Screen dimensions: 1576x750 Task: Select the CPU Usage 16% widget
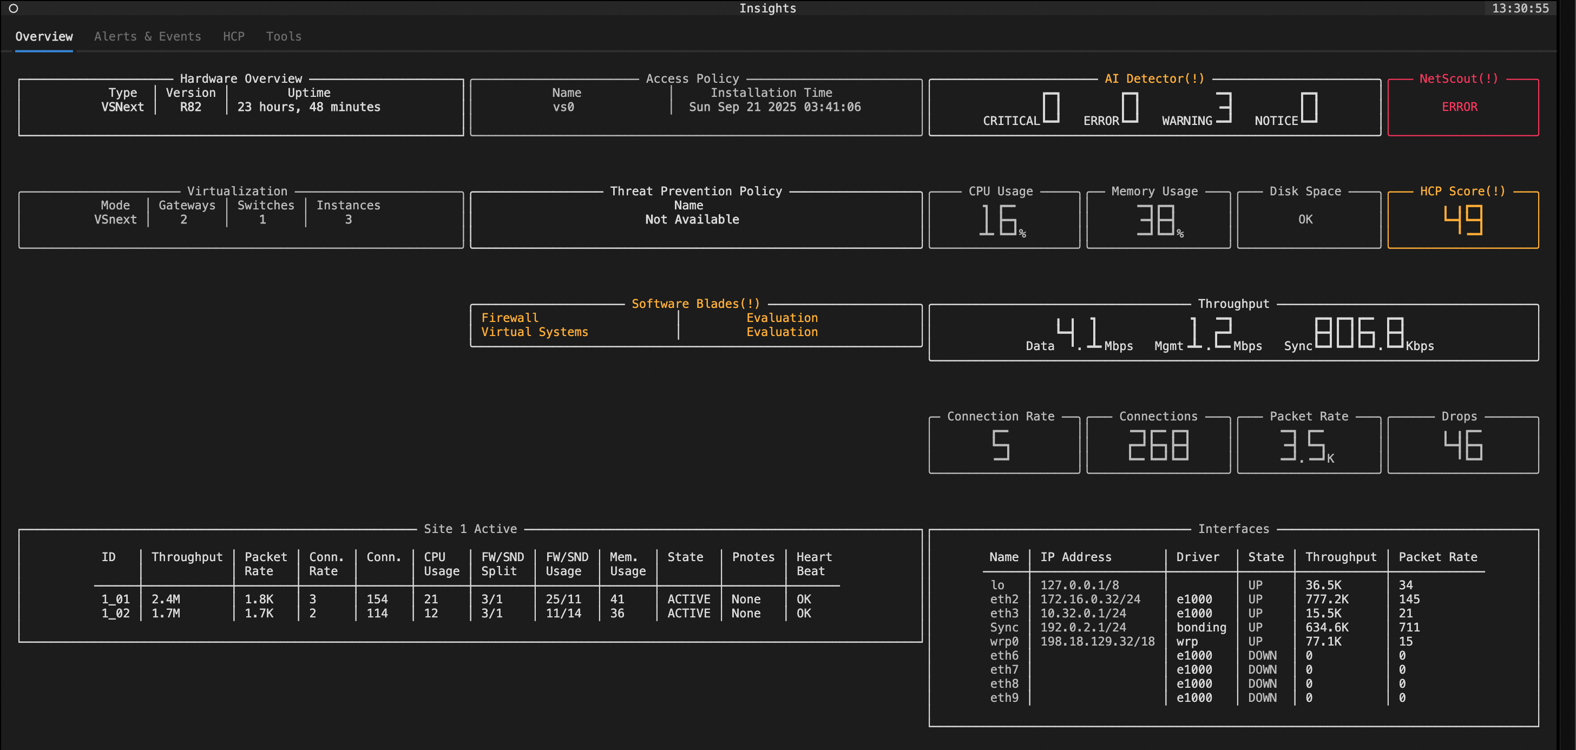(1003, 220)
